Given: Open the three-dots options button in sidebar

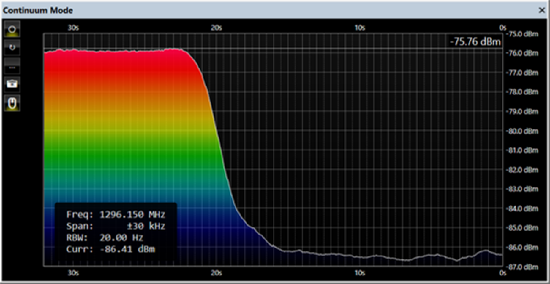Looking at the screenshot, I should [12, 66].
